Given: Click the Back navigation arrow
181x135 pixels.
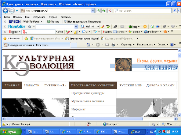Looking at the screenshot, I should (6, 11).
